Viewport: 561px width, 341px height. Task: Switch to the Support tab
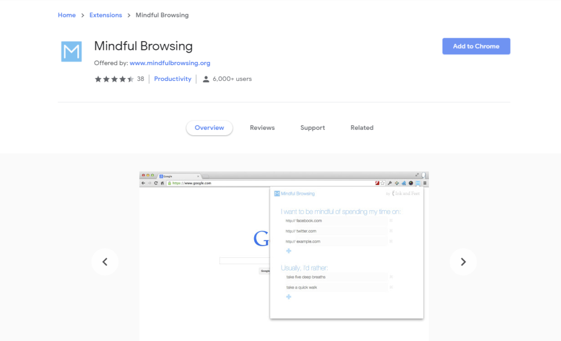pyautogui.click(x=313, y=128)
